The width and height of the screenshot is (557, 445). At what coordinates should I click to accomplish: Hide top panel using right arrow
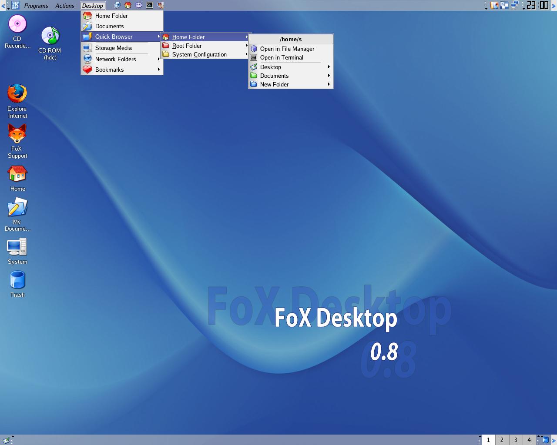pyautogui.click(x=554, y=5)
